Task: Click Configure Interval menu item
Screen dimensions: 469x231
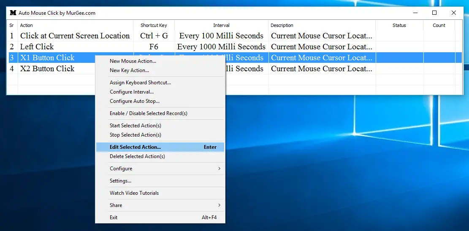Action: coord(132,92)
